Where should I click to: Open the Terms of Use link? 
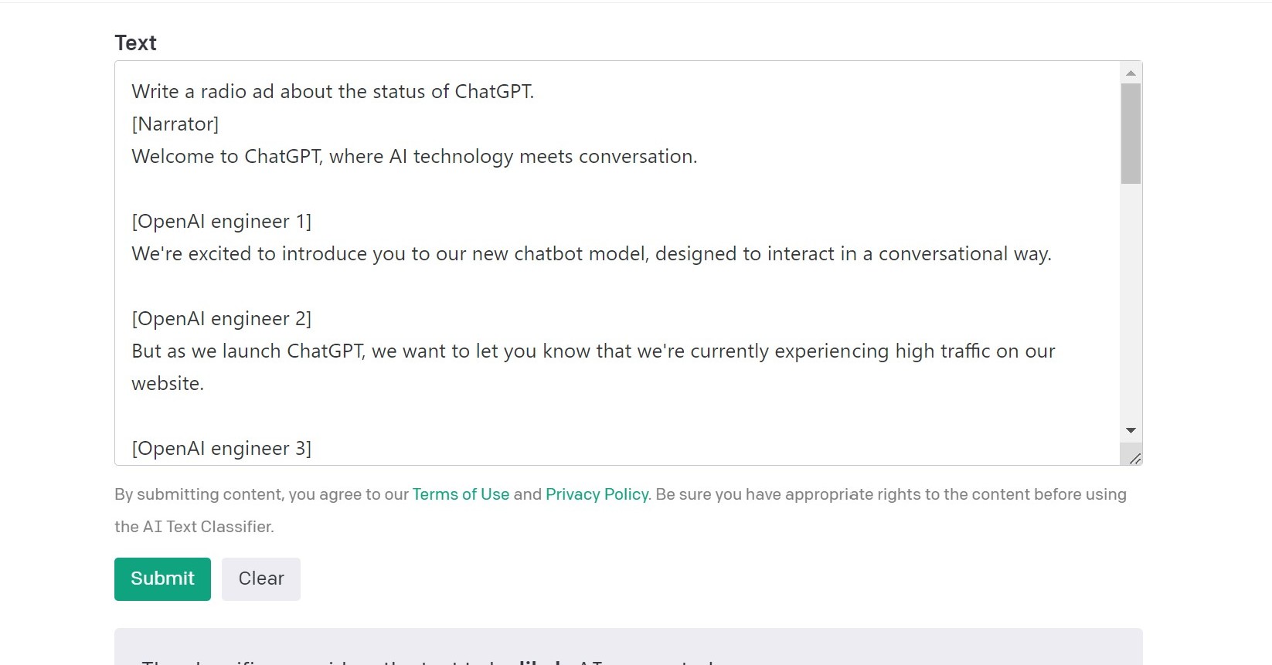coord(461,494)
